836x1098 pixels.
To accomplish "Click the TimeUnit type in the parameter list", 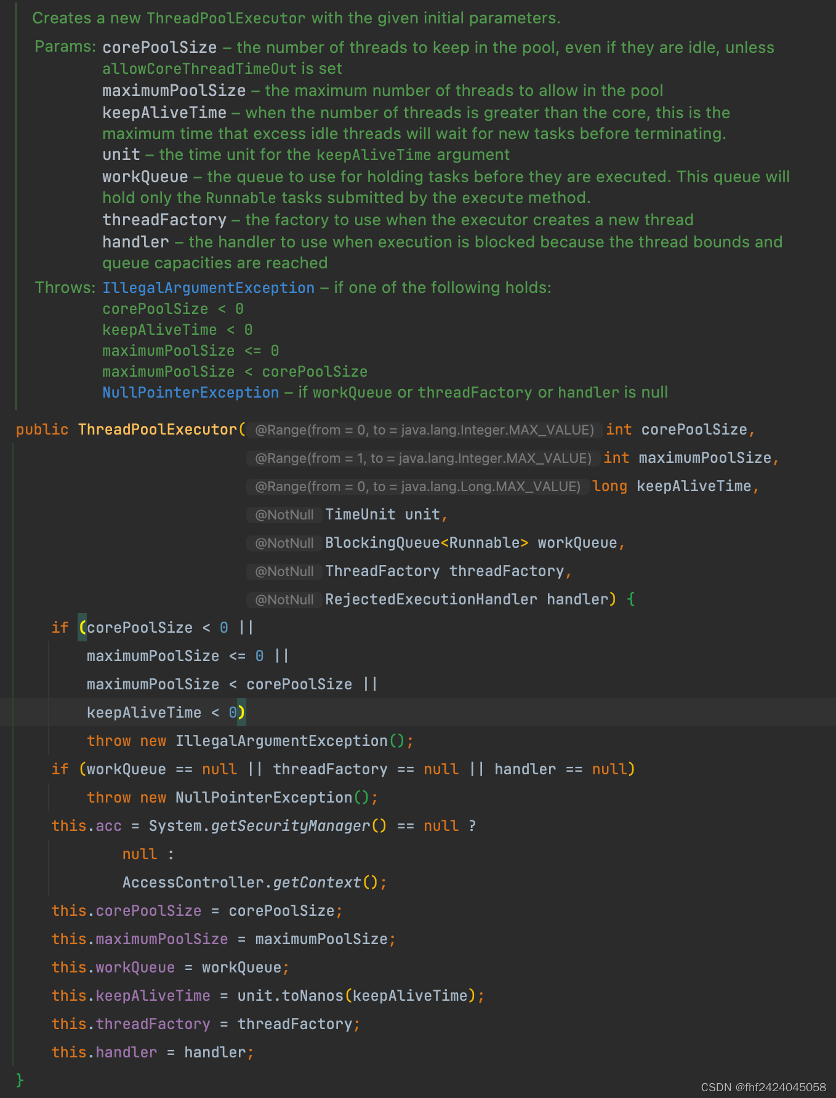I will 360,515.
